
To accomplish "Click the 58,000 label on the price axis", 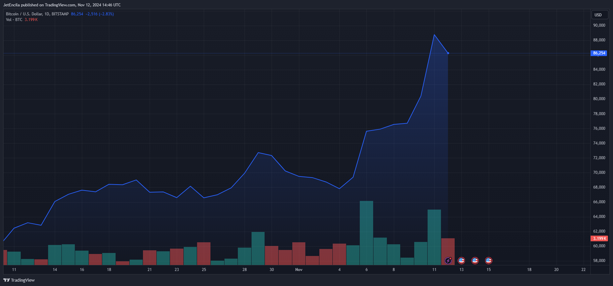I will [x=599, y=261].
